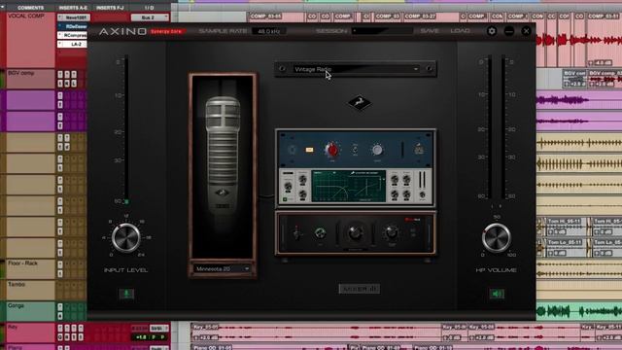Click the BGV comp comments field

30,79
